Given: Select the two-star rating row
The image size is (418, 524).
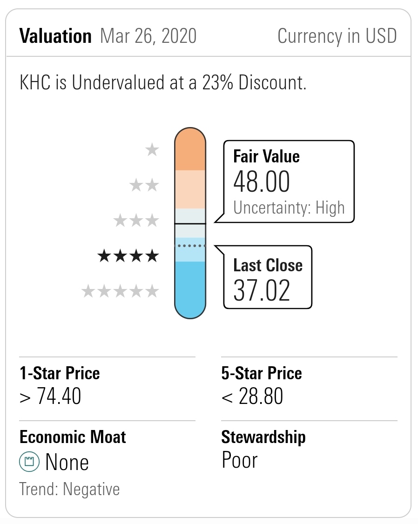Looking at the screenshot, I should click(x=144, y=186).
